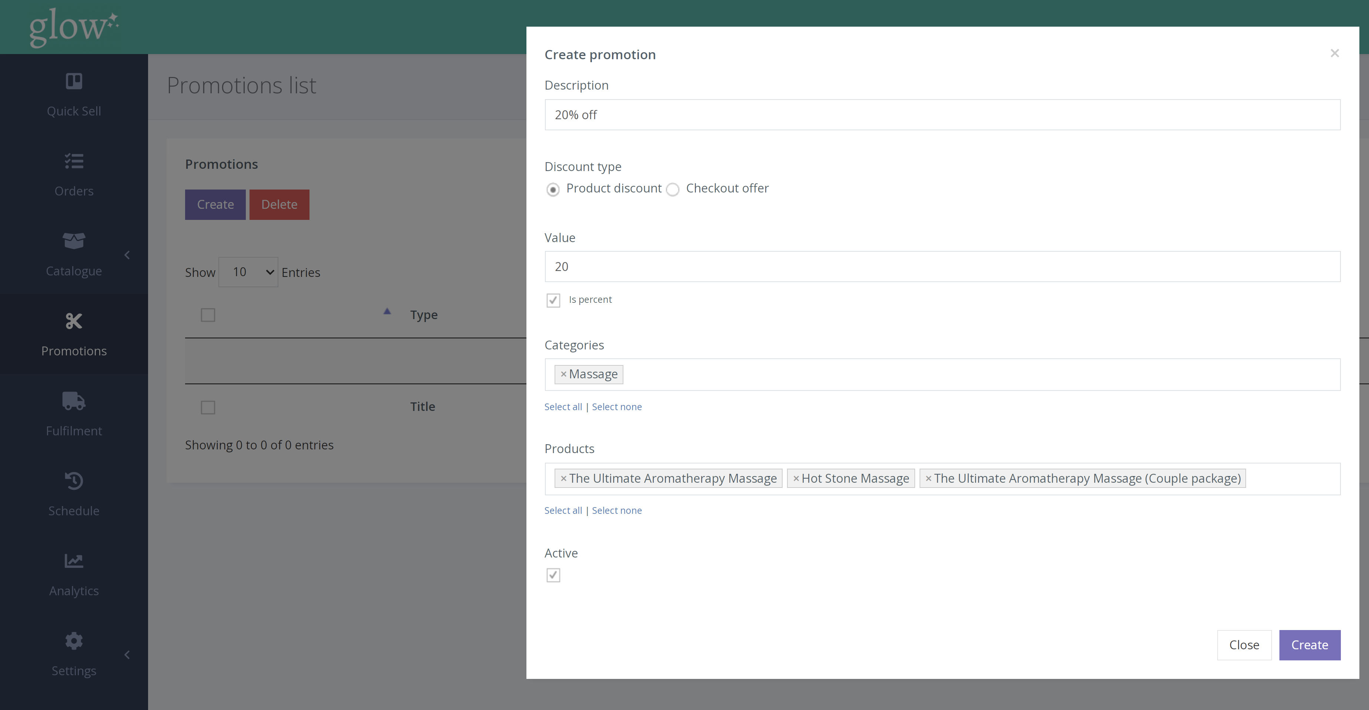Click Select all under Categories
This screenshot has width=1369, height=710.
563,406
